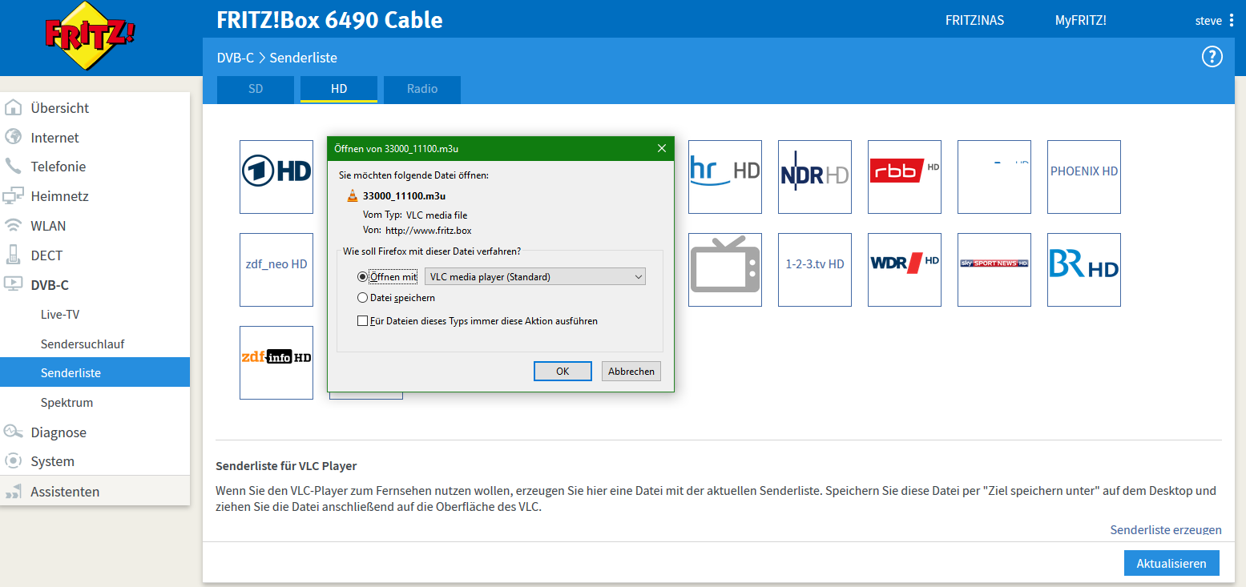The height and width of the screenshot is (587, 1246).
Task: Choose the 'Öffnen mit' radio button
Action: (362, 277)
